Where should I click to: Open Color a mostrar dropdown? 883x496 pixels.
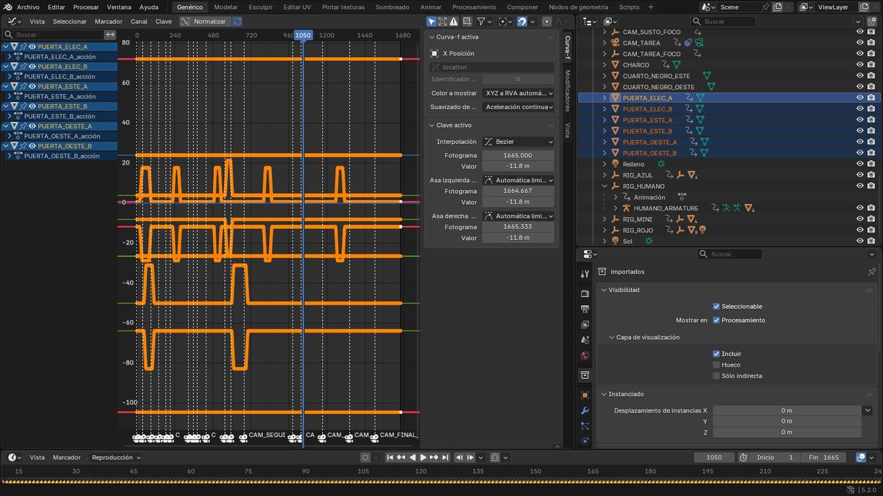(518, 93)
